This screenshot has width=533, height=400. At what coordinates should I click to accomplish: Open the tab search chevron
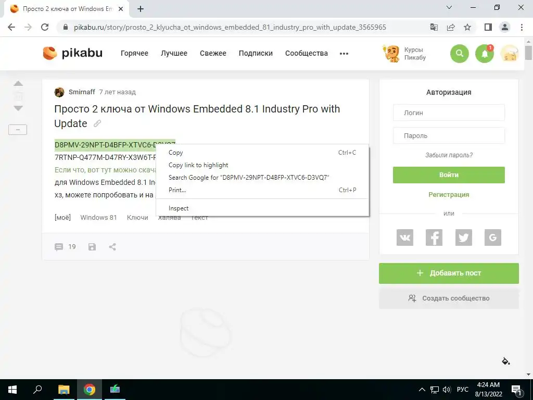click(449, 7)
